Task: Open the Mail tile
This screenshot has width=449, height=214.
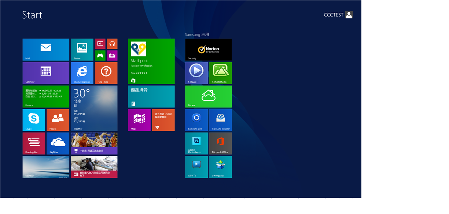Action: 46,49
